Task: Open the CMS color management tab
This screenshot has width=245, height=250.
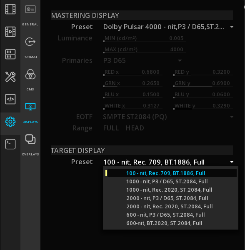Action: point(30,80)
